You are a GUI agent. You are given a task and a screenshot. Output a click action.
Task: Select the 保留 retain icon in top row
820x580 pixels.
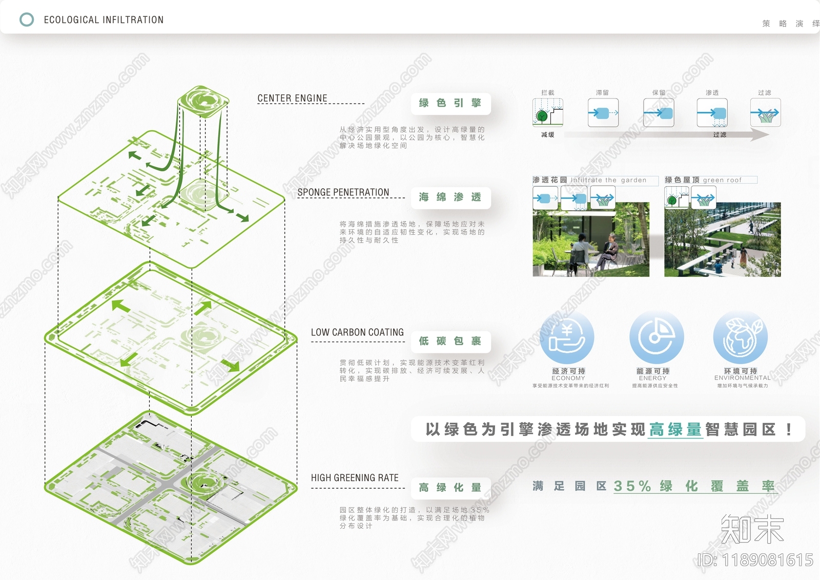pos(659,112)
